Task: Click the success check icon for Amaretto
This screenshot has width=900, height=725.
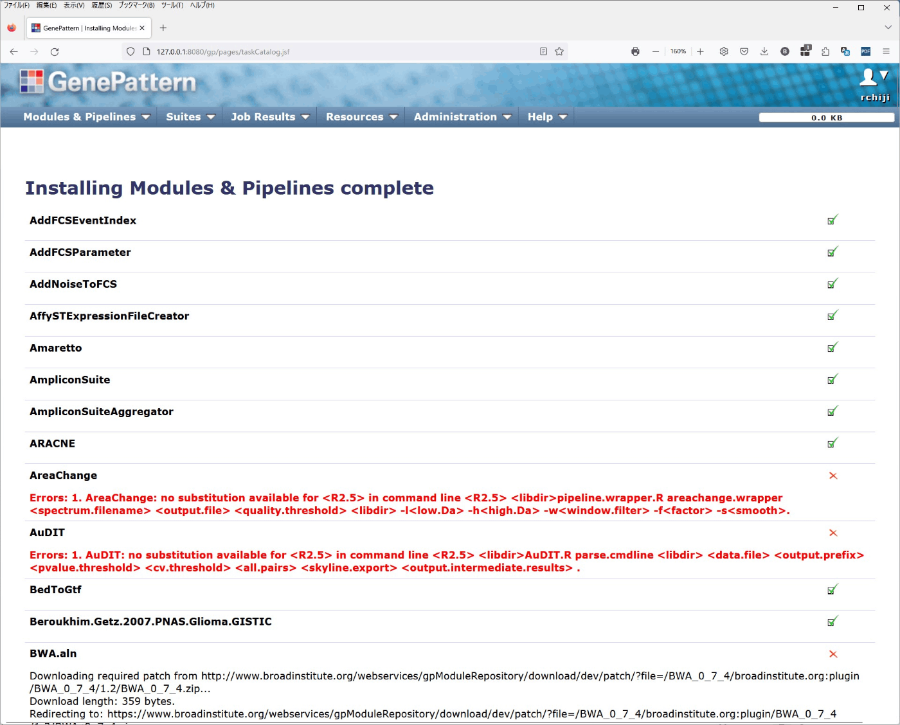Action: [x=833, y=347]
